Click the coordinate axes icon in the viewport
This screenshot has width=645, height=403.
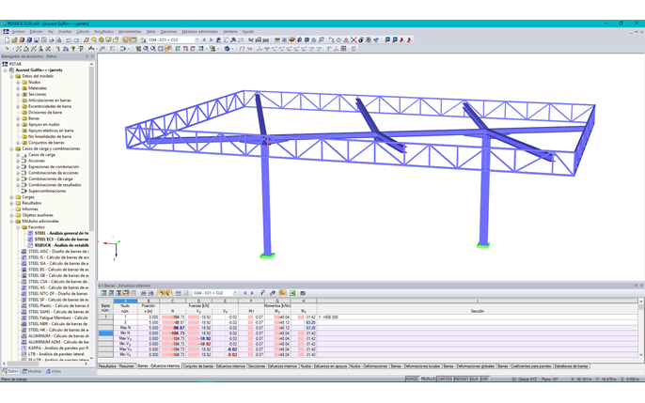click(x=113, y=248)
